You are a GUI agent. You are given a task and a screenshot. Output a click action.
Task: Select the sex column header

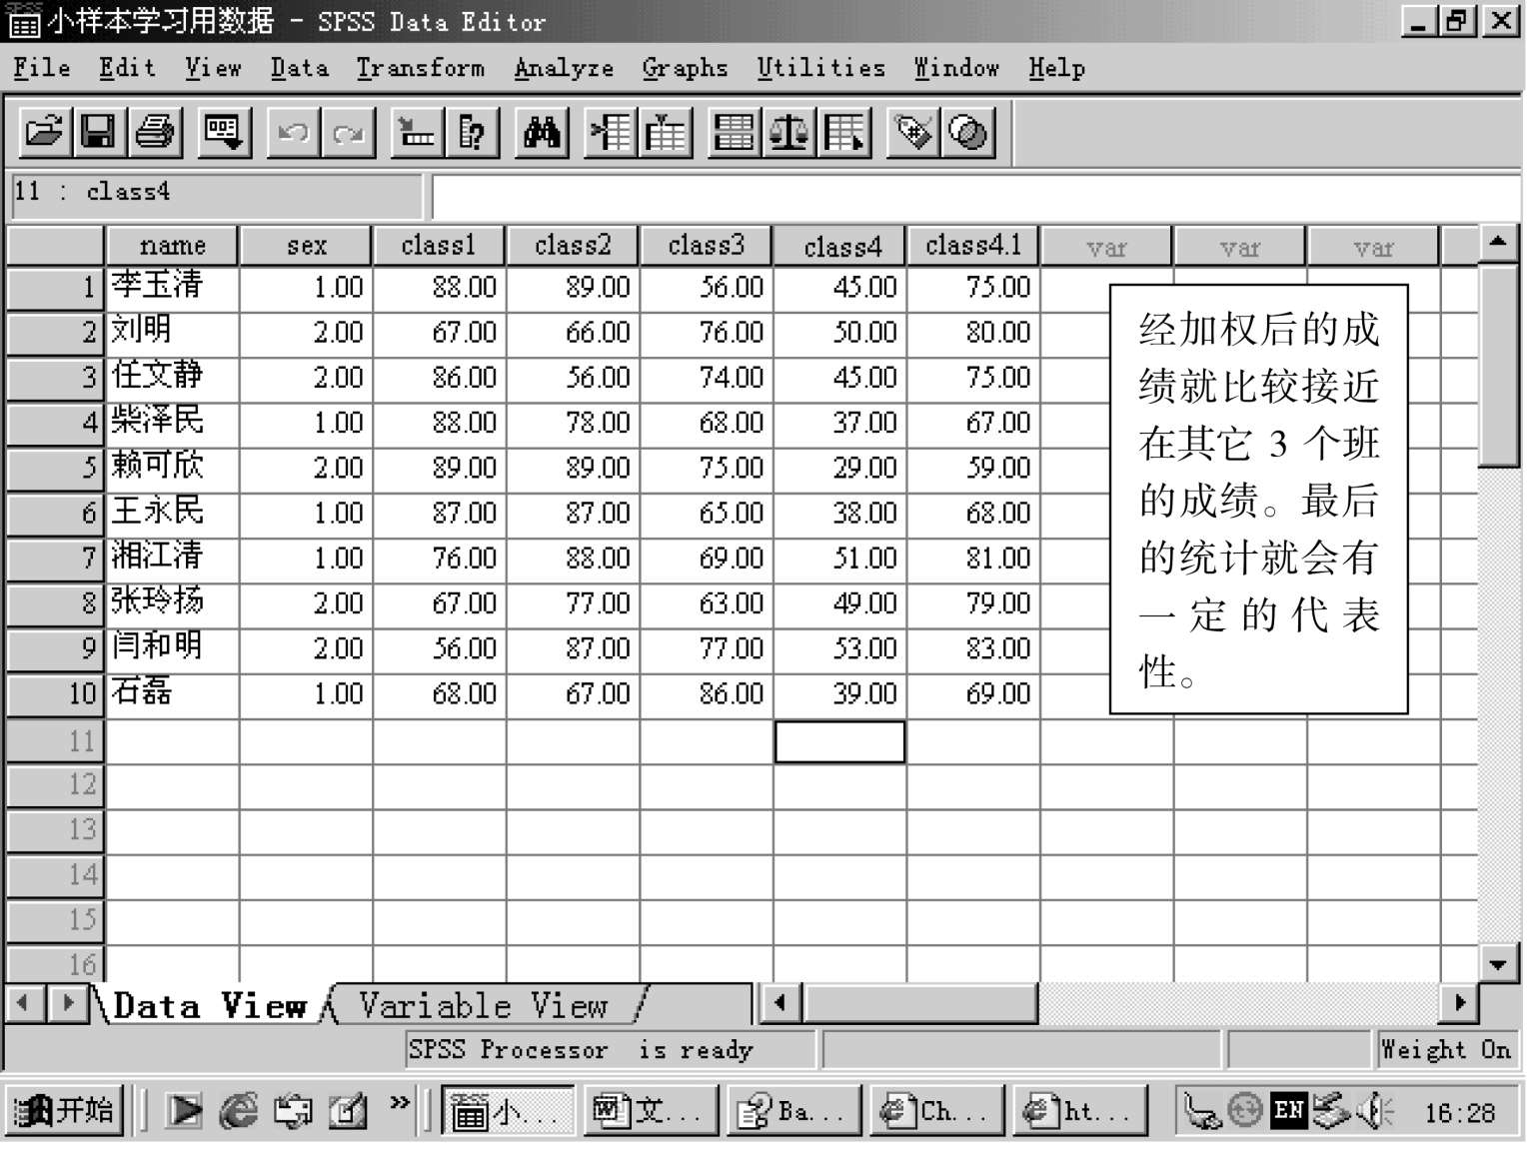[x=306, y=246]
